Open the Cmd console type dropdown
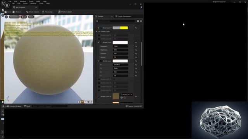The image size is (248, 139). click(27, 107)
